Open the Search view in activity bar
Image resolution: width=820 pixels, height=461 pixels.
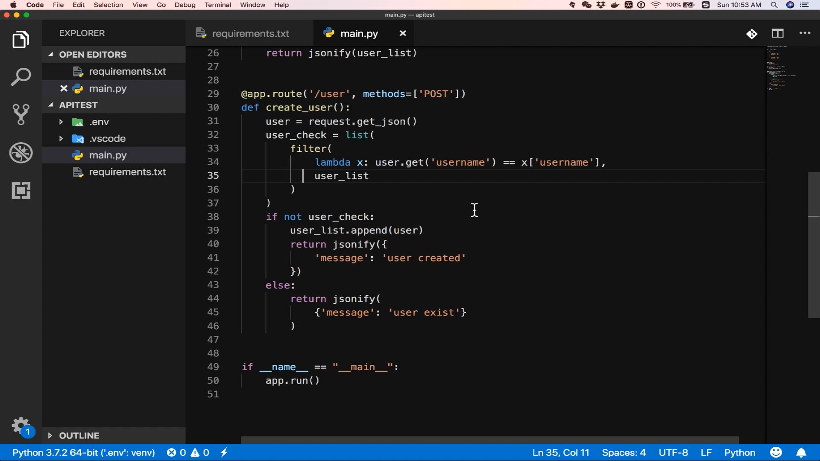pyautogui.click(x=20, y=77)
